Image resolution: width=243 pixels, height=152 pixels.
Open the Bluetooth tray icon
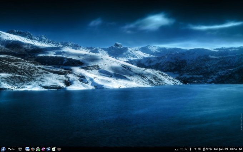pos(190,149)
